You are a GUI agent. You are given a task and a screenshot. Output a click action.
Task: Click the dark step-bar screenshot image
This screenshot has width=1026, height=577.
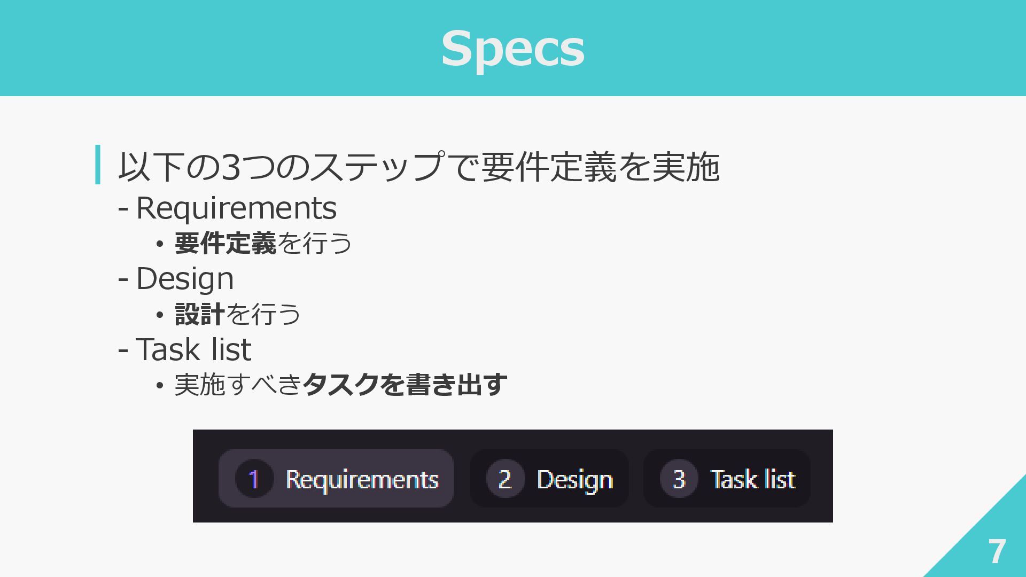(512, 475)
